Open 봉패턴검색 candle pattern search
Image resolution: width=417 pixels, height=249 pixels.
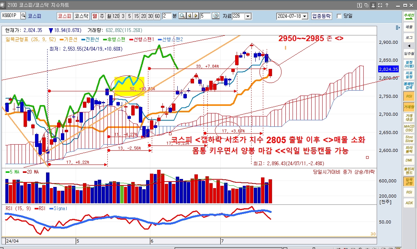coord(409,85)
